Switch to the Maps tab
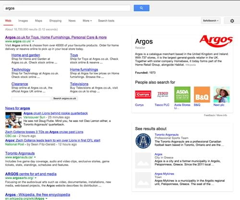The width and height of the screenshot is (240, 200). 38,21
